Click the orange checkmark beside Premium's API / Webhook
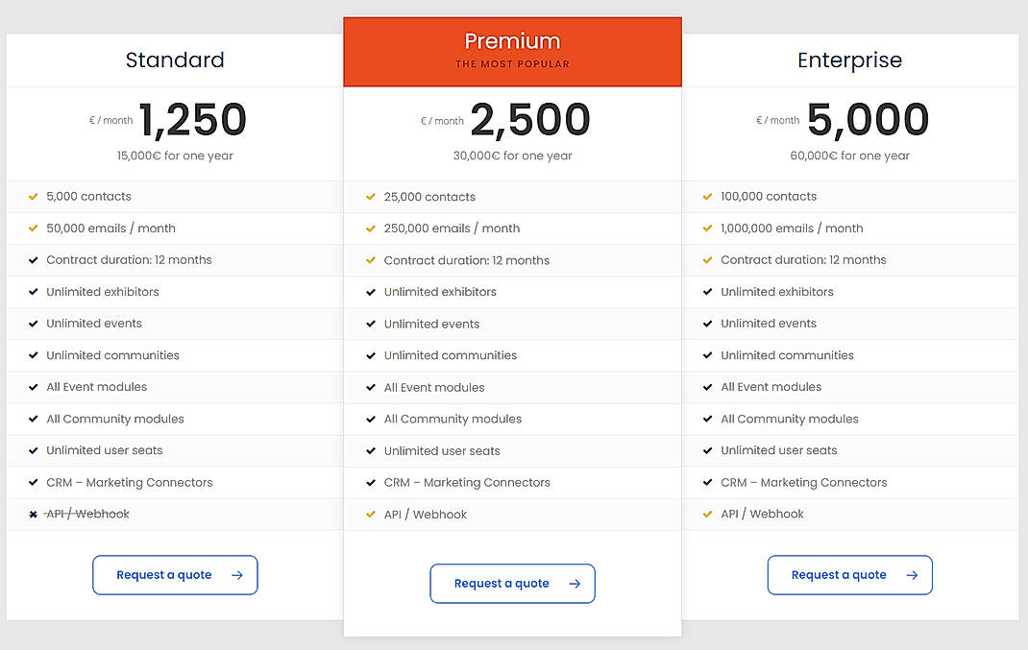Viewport: 1028px width, 650px height. point(370,514)
